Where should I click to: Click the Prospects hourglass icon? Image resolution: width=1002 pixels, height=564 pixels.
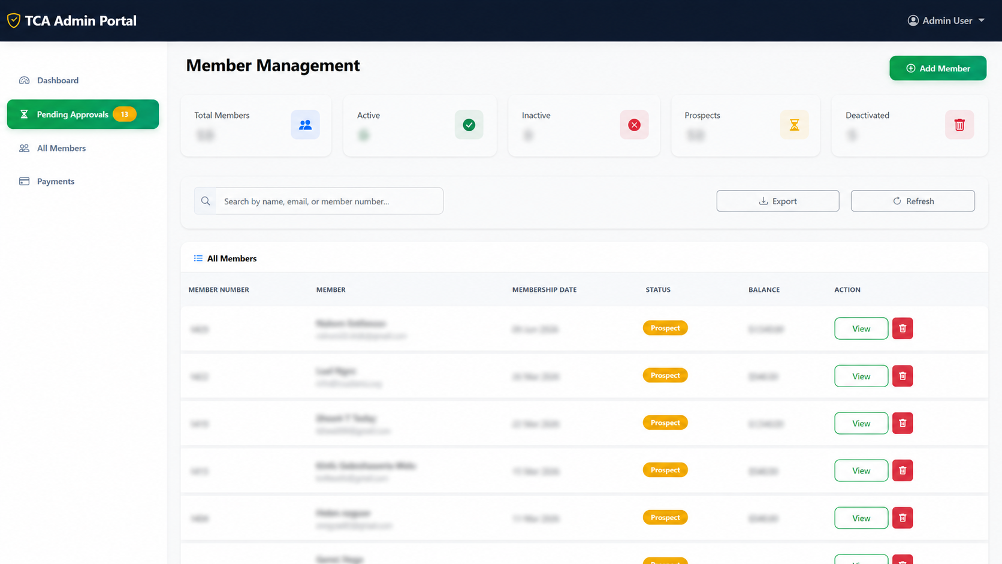tap(794, 125)
